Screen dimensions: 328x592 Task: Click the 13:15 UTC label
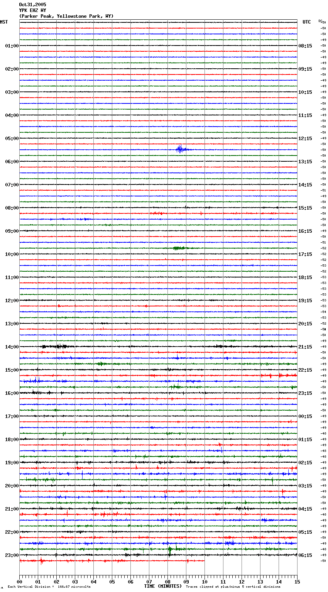pyautogui.click(x=305, y=162)
